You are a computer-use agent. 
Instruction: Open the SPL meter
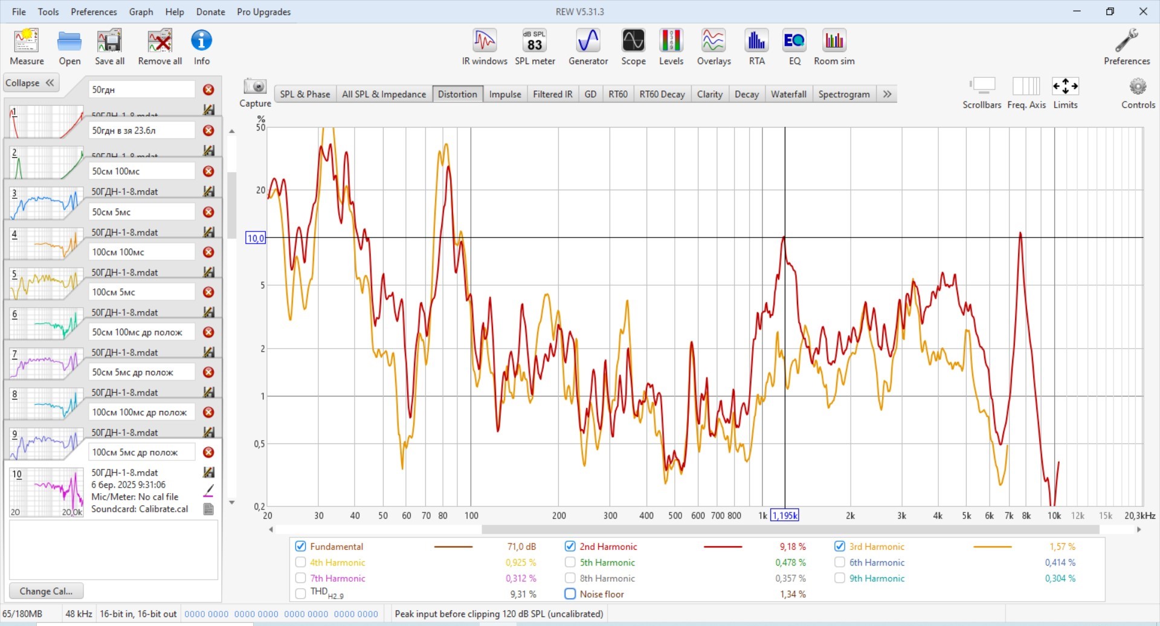tap(535, 47)
